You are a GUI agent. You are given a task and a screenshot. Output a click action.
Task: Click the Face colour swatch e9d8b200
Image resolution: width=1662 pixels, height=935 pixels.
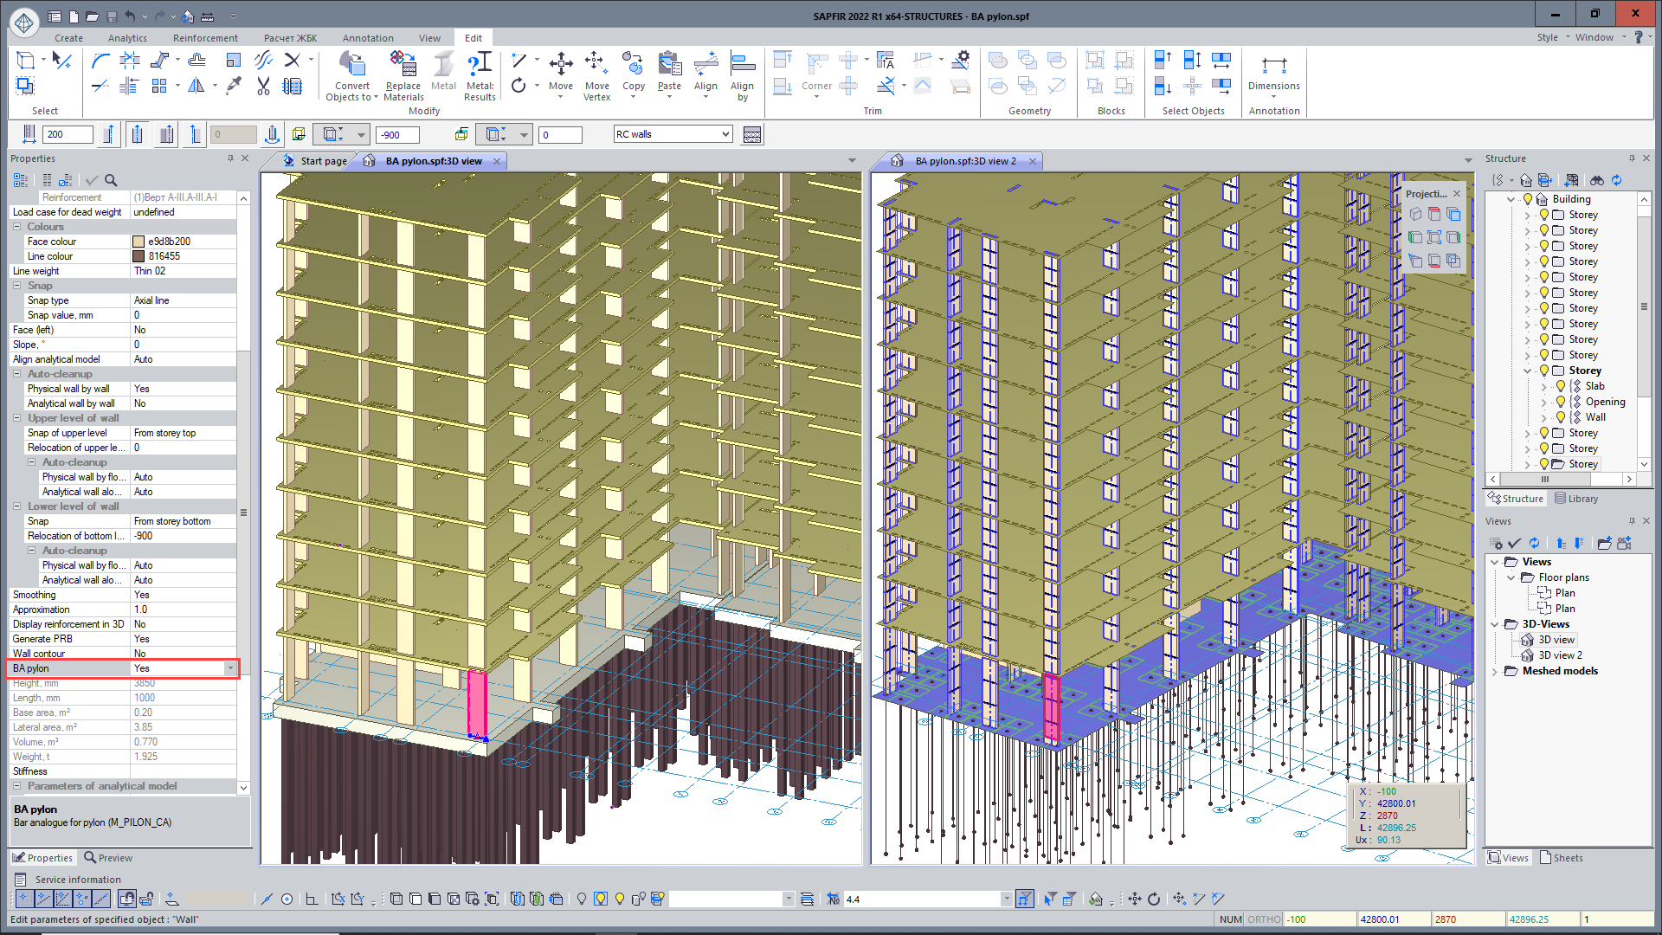pyautogui.click(x=138, y=242)
